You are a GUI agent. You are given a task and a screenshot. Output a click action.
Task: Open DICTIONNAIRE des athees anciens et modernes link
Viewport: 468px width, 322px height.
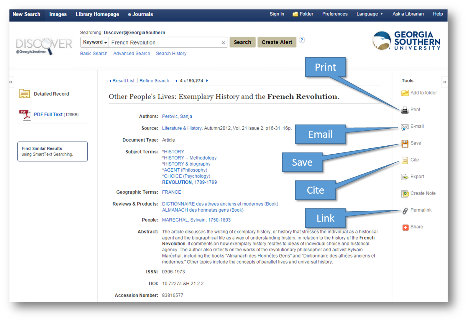[220, 204]
